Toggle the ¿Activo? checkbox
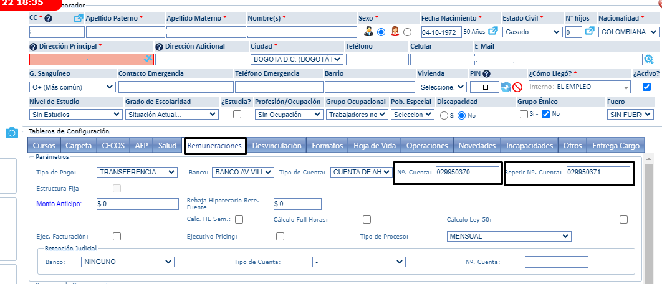Screen dimensions: 662x284 point(646,87)
